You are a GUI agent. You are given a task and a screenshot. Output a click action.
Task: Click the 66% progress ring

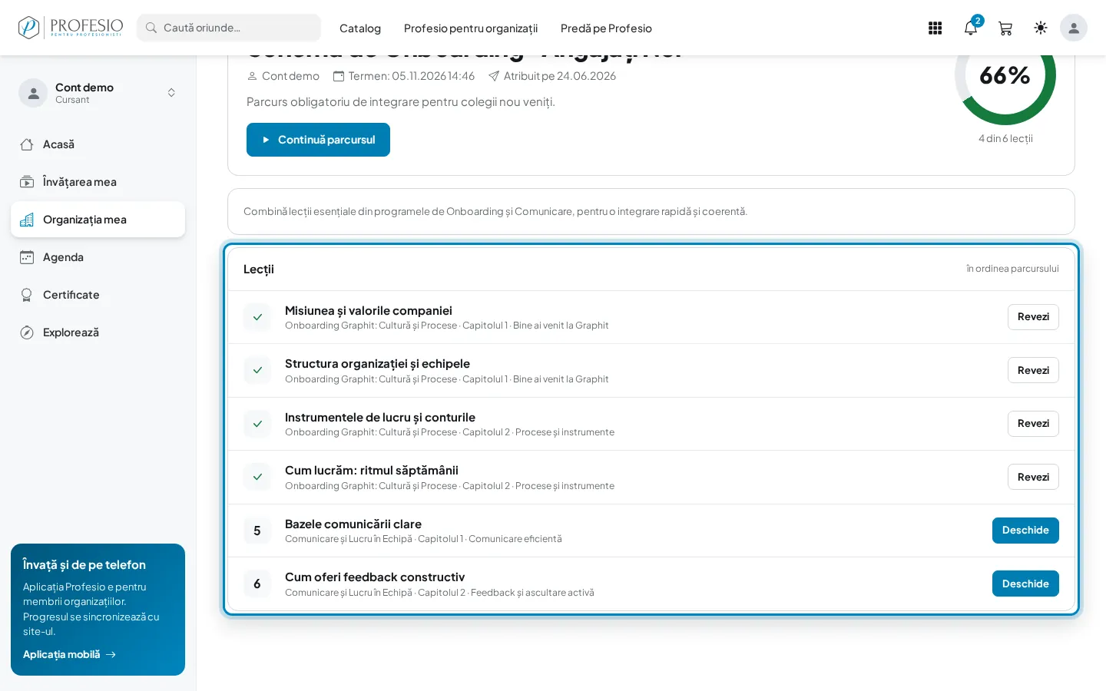(x=1005, y=75)
